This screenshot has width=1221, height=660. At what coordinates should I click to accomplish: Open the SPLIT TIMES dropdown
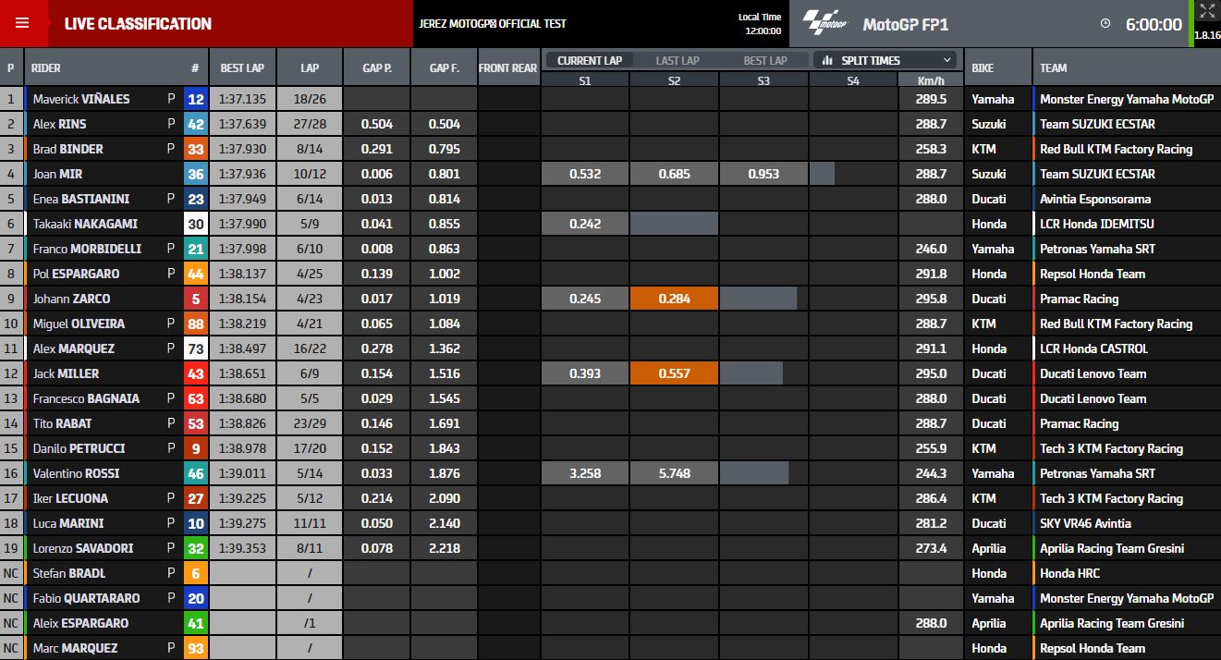pyautogui.click(x=885, y=60)
